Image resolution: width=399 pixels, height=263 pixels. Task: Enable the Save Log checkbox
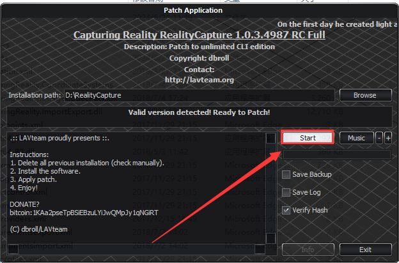(x=286, y=192)
